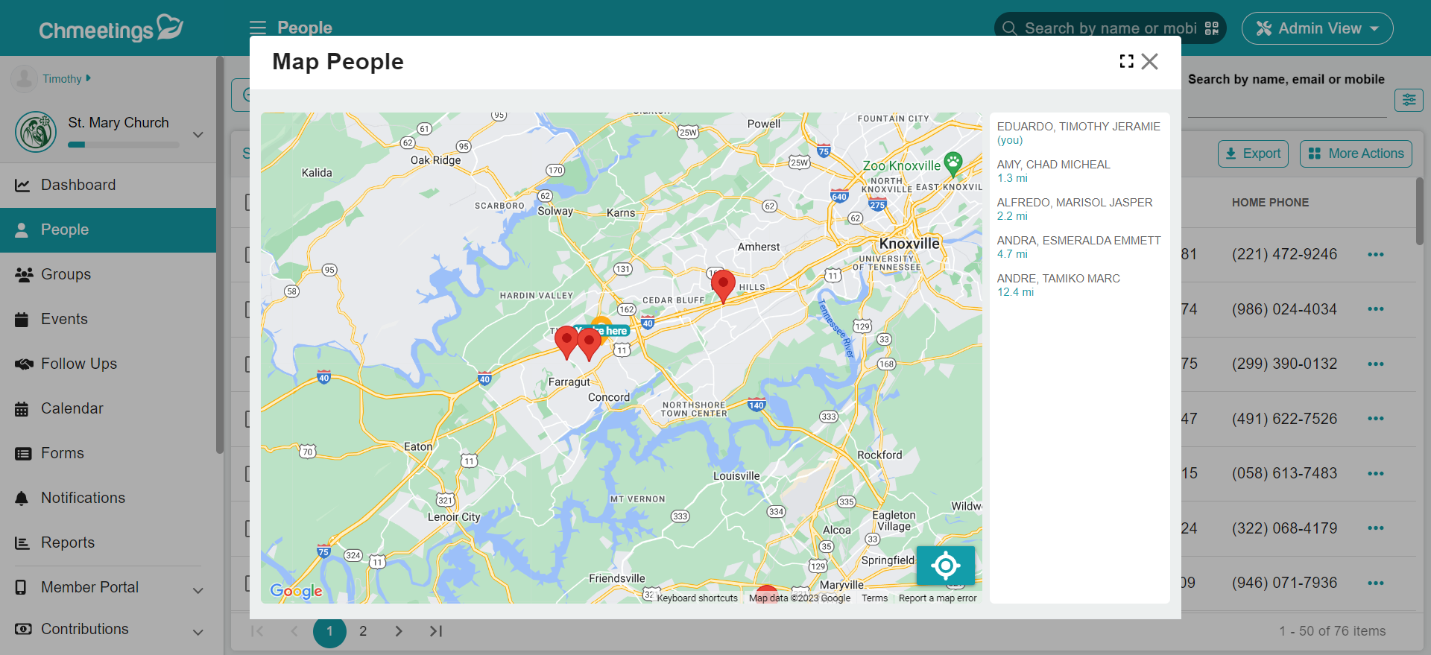Click the hamburger menu icon beside People
1431x655 pixels.
click(258, 28)
